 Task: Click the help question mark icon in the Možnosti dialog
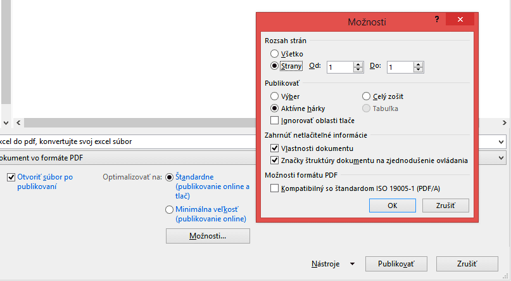click(437, 20)
